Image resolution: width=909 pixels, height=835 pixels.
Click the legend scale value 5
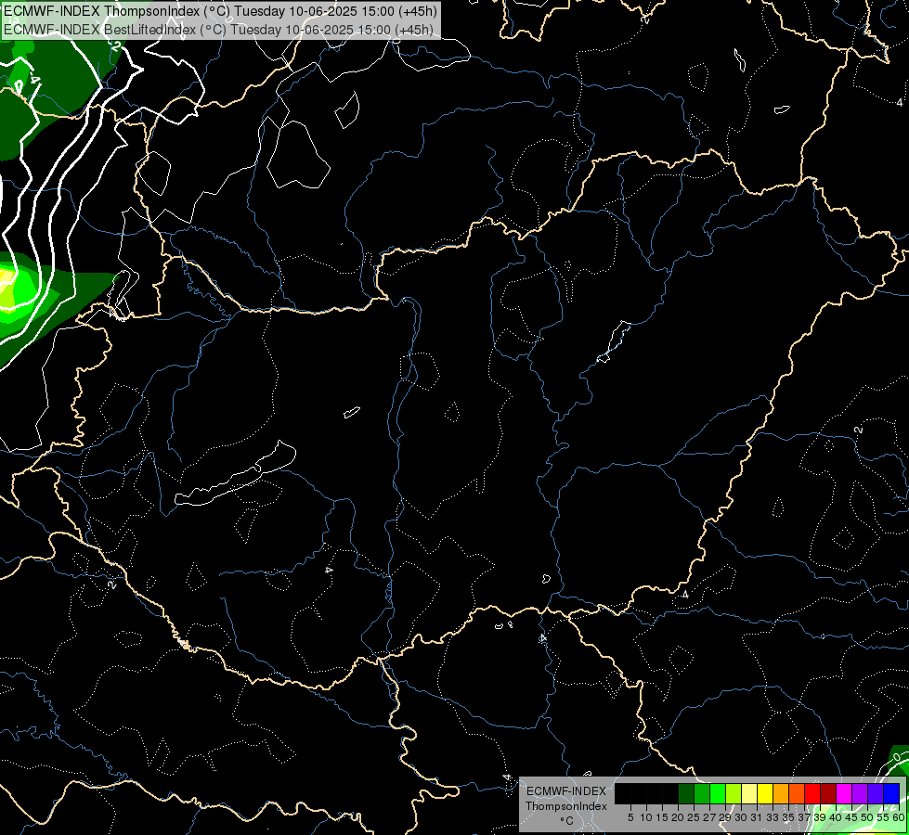(x=630, y=817)
